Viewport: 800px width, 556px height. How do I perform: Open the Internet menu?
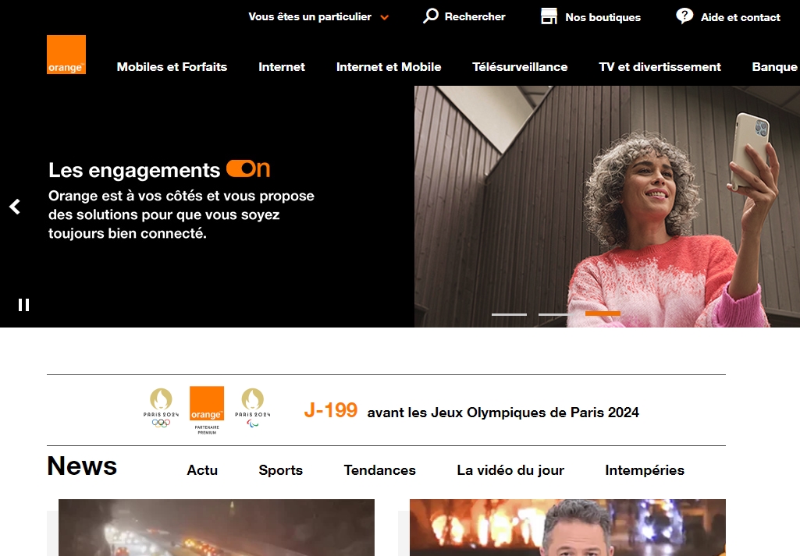tap(282, 67)
